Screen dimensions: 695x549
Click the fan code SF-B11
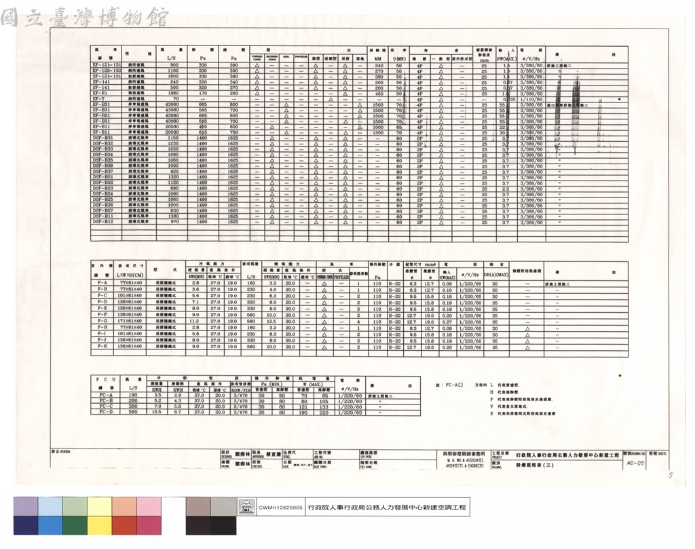101,132
